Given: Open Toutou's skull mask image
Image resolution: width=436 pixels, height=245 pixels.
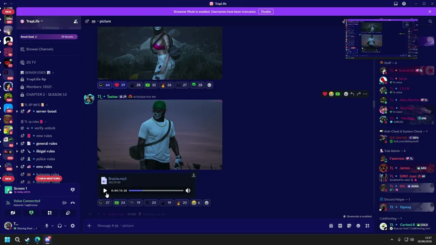Looking at the screenshot, I should pyautogui.click(x=160, y=134).
